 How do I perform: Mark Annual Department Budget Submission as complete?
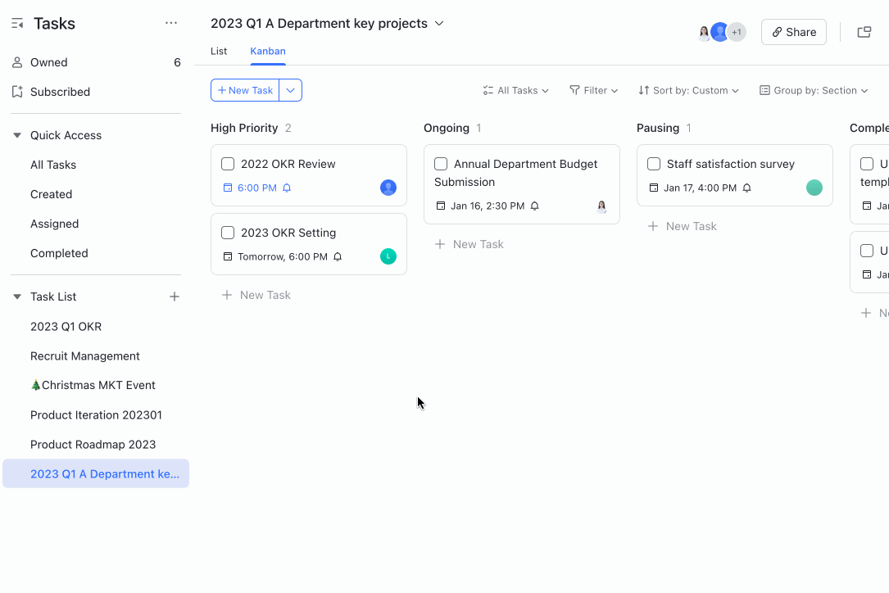click(441, 164)
